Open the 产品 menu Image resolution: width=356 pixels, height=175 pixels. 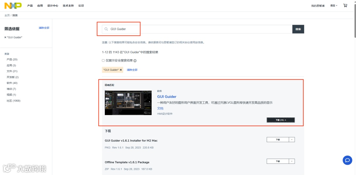[30, 6]
